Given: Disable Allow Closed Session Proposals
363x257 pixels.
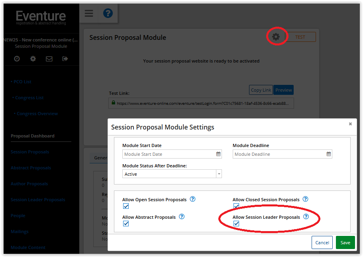Looking at the screenshot, I should (x=236, y=206).
